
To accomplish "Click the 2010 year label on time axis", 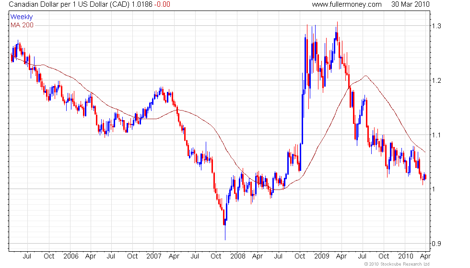I will (406, 257).
